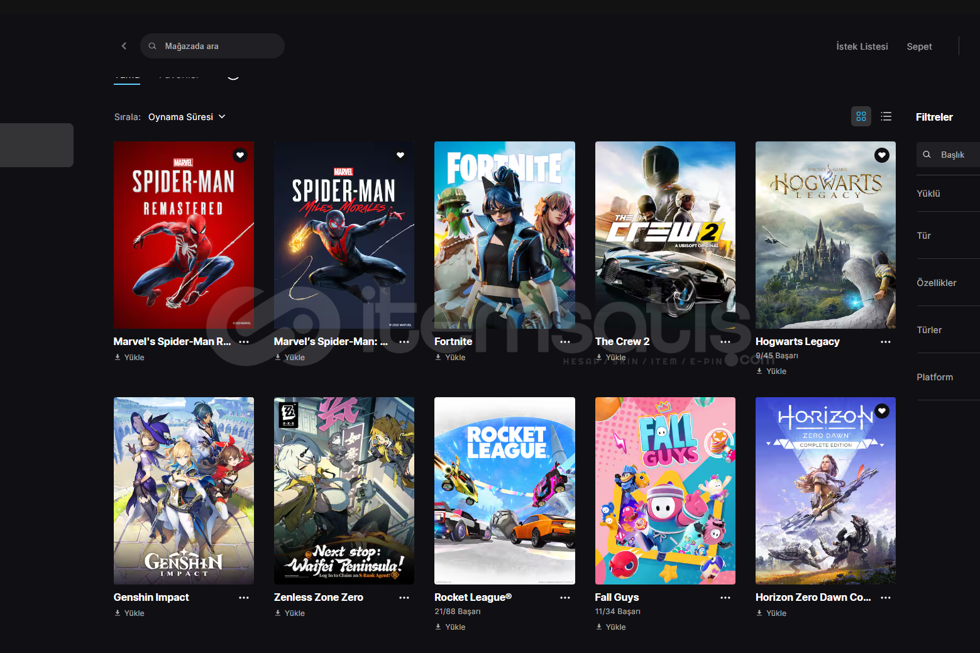Click the "9/45 Başarı" achievements text

pyautogui.click(x=777, y=356)
